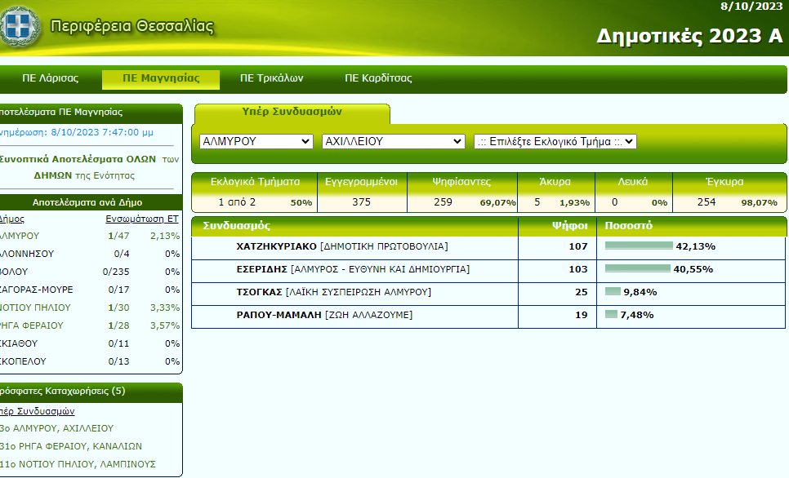Open the ΠΕ Λάρισας tab

pos(50,79)
